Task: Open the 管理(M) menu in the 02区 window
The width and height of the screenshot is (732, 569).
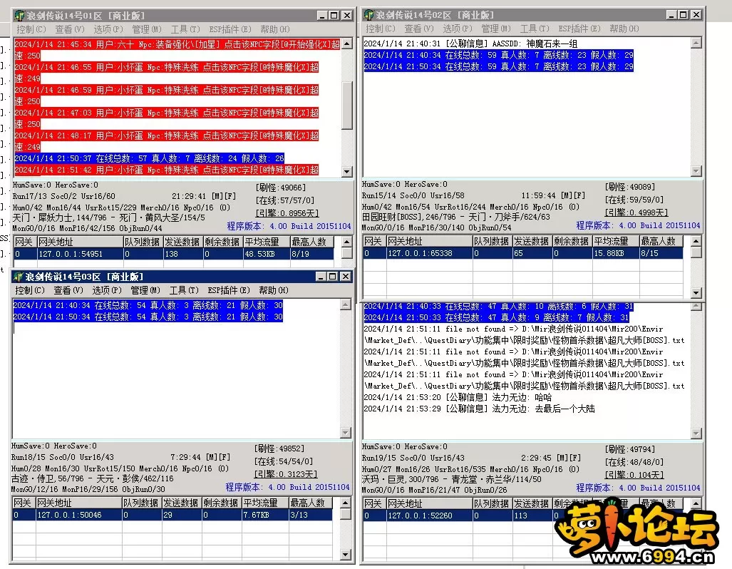Action: click(496, 29)
